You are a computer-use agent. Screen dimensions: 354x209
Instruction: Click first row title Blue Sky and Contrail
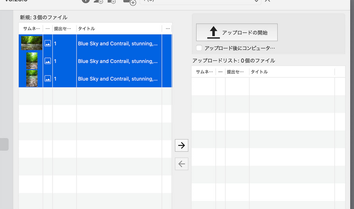(118, 43)
